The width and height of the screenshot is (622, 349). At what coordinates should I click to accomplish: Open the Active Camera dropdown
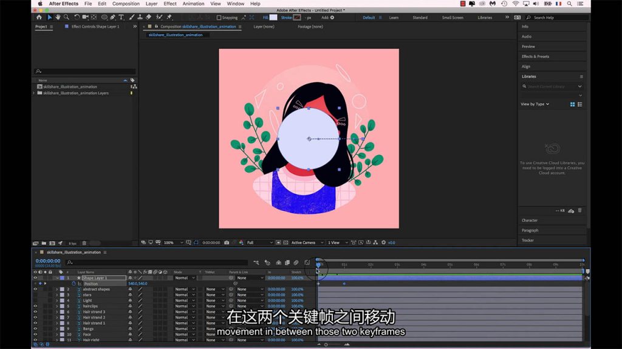(307, 242)
